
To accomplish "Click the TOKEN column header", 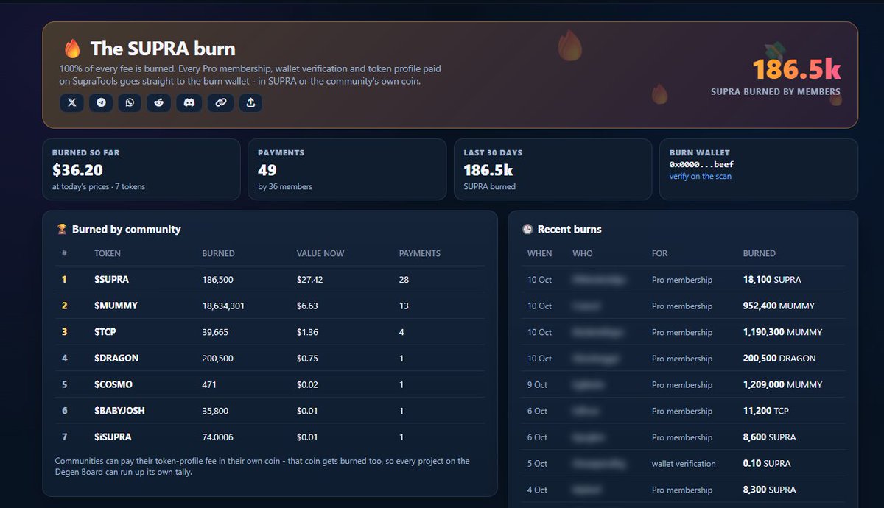I will pyautogui.click(x=108, y=253).
